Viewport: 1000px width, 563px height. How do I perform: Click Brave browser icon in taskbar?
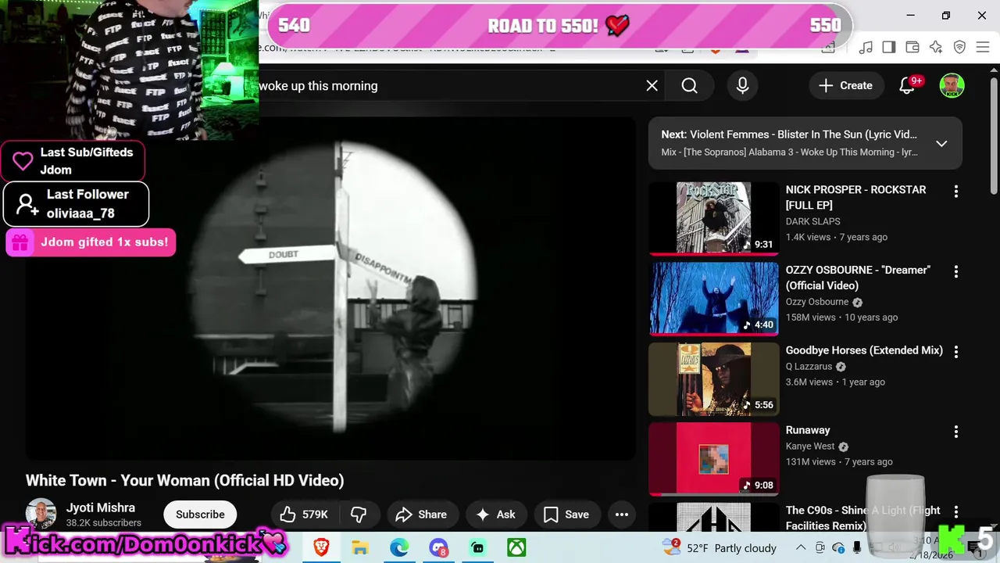(x=321, y=547)
